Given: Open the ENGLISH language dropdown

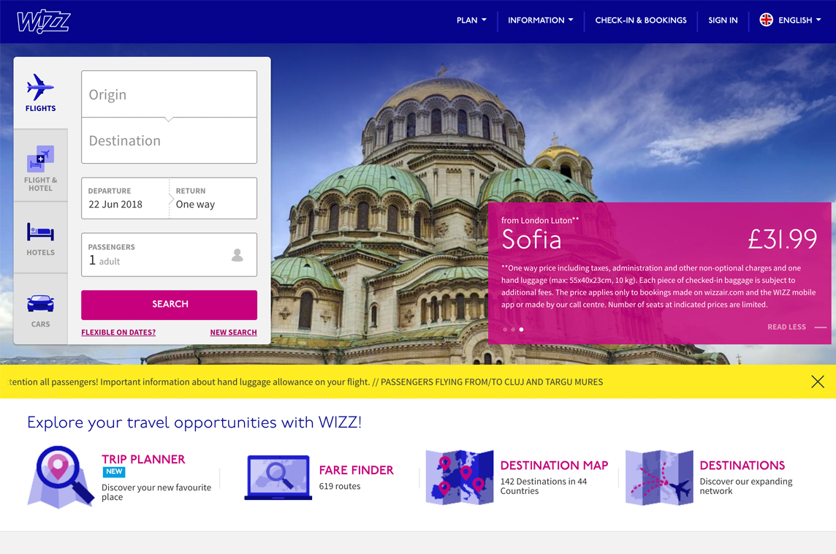Looking at the screenshot, I should pyautogui.click(x=799, y=20).
